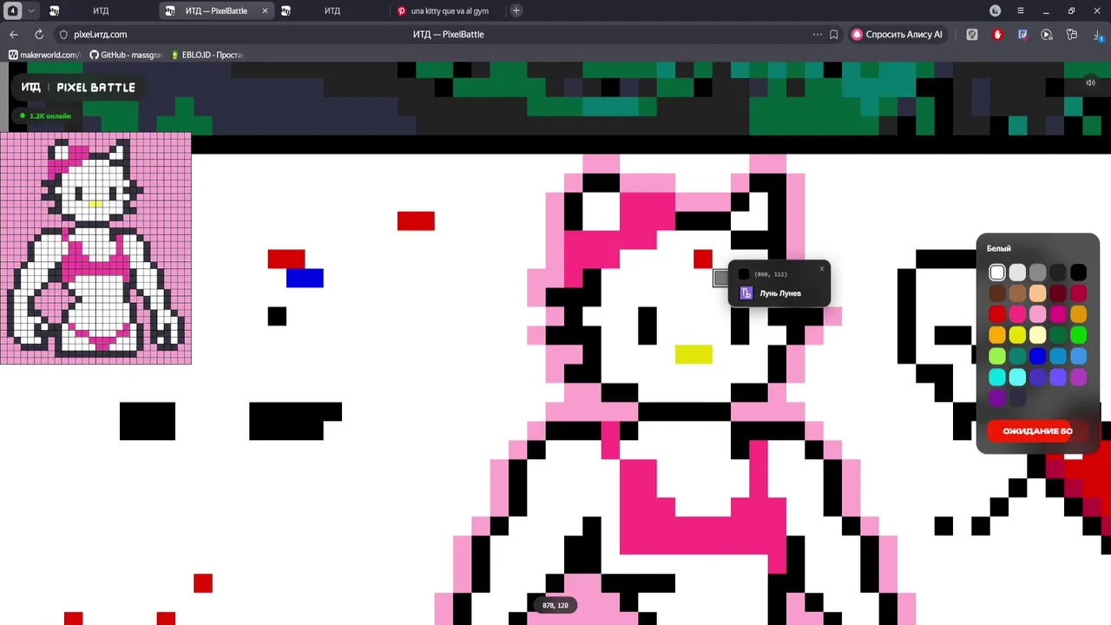This screenshot has height=625, width=1111.
Task: Select the pure black color swatch
Action: tap(1078, 273)
